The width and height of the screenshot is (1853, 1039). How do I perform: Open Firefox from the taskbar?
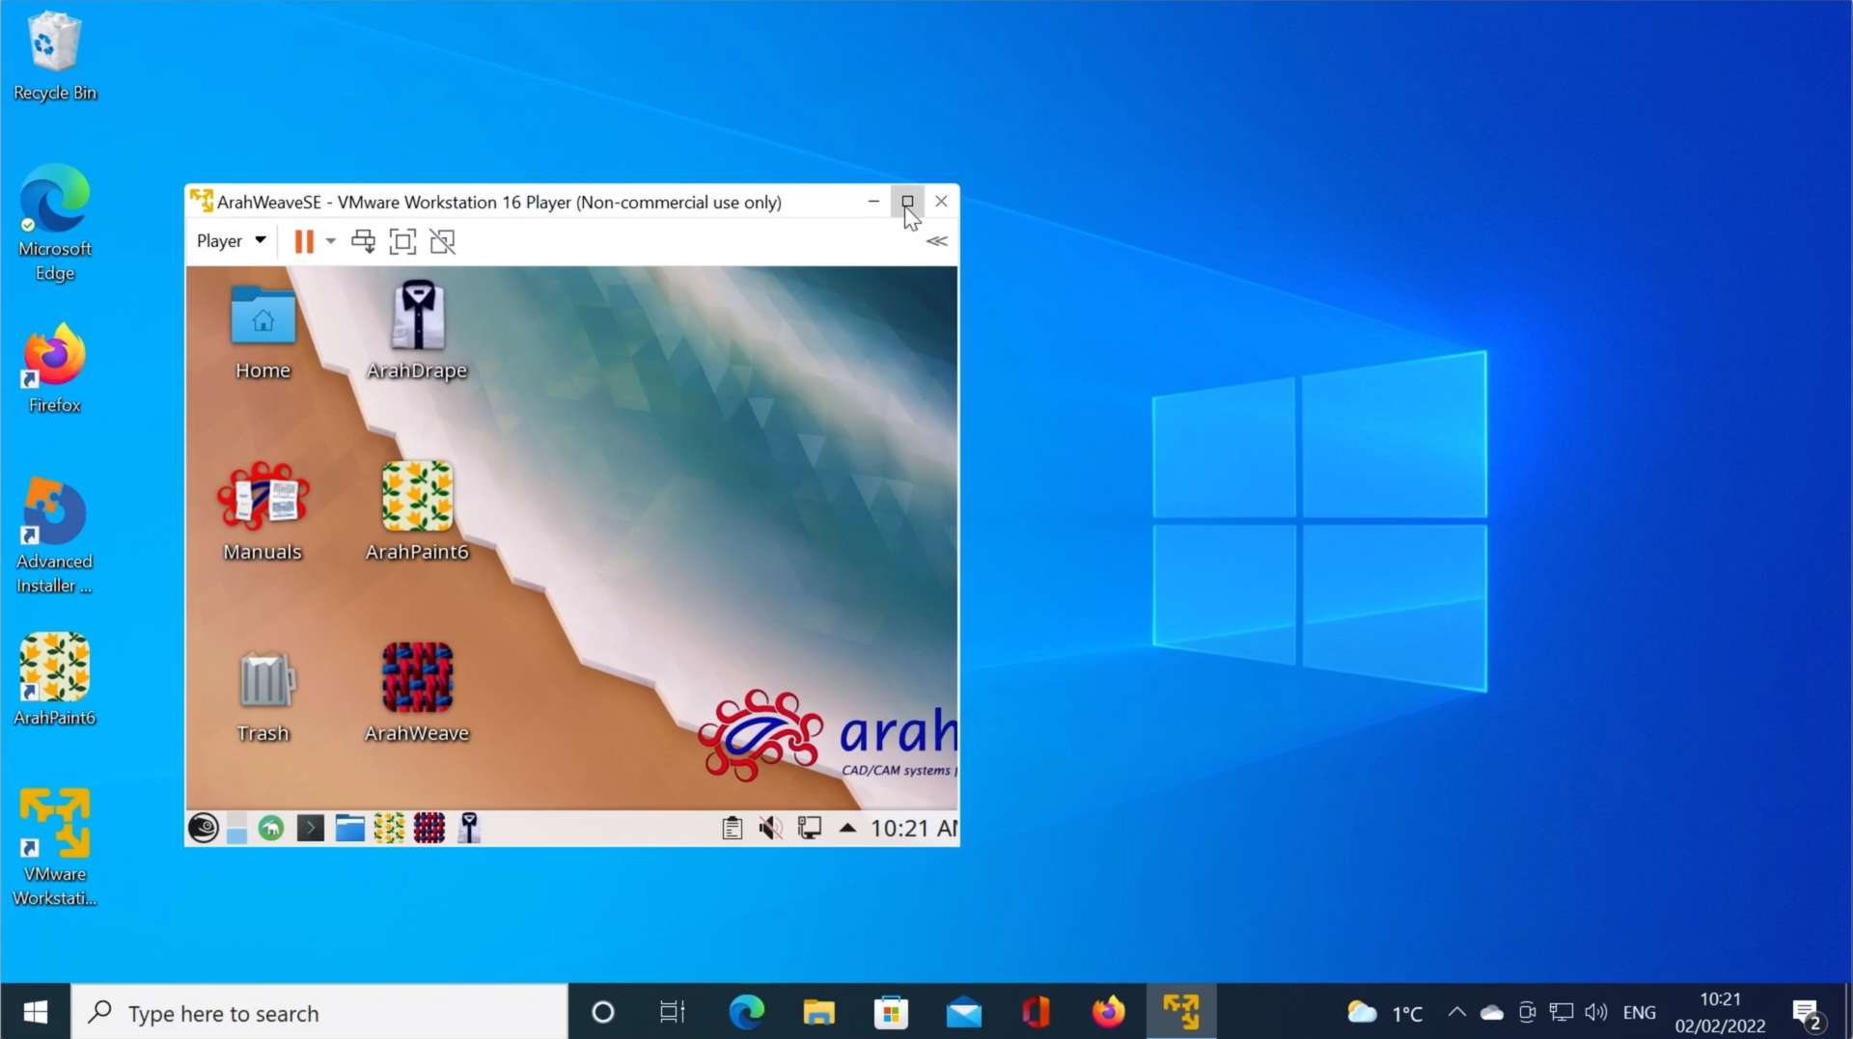click(1108, 1012)
